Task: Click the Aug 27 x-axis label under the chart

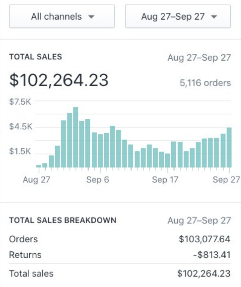Action: pyautogui.click(x=36, y=180)
